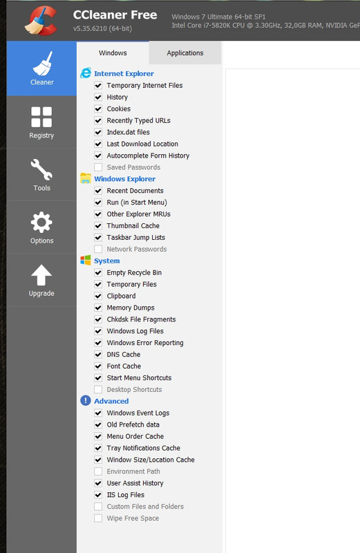Enable the Custom Files and Folders option

[98, 507]
